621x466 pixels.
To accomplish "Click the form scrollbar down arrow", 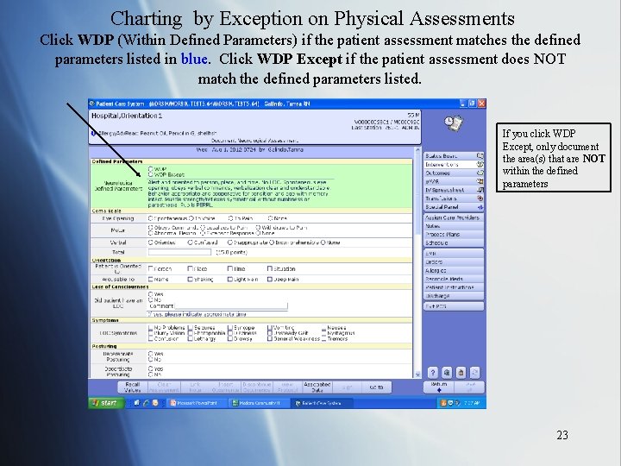I will (417, 375).
